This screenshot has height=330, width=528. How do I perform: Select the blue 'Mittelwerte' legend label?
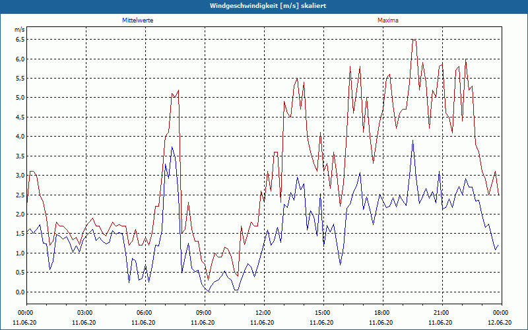point(138,20)
